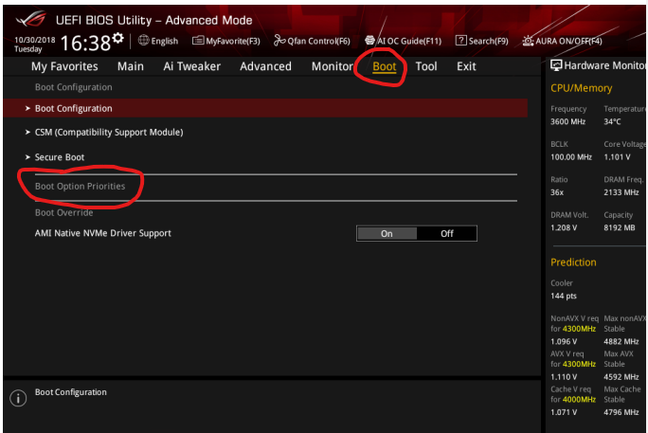
Task: Open the time settings gear icon
Action: [x=117, y=38]
